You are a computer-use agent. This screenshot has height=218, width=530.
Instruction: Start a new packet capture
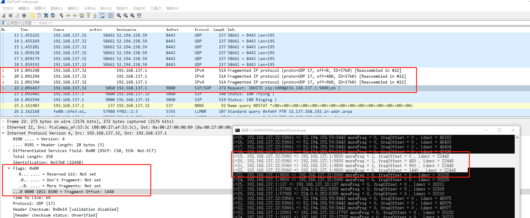click(x=4, y=16)
